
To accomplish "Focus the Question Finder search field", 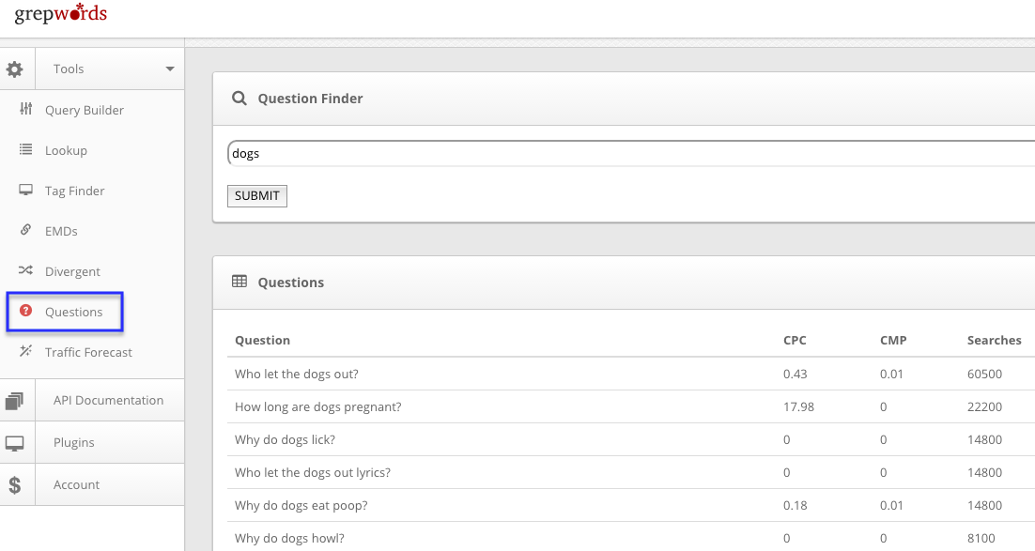I will tap(629, 153).
